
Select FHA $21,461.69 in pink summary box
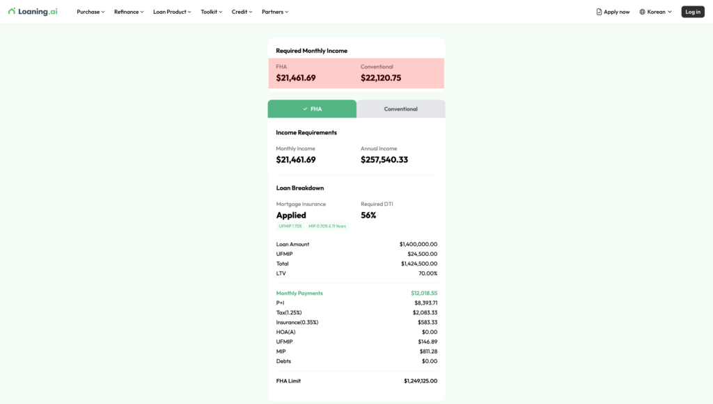click(x=296, y=78)
